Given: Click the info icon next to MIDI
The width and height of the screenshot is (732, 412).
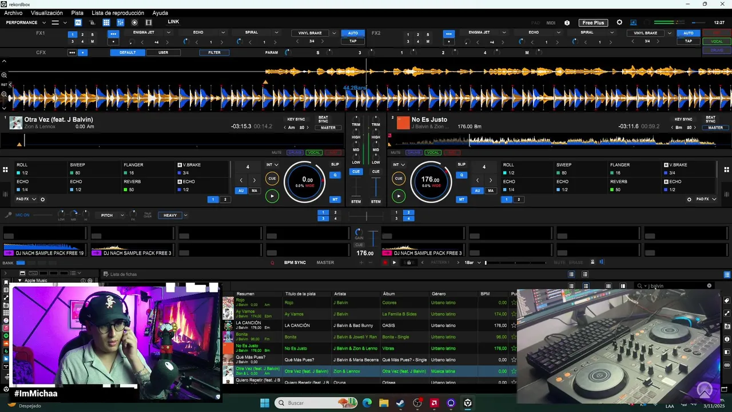Looking at the screenshot, I should (x=567, y=23).
